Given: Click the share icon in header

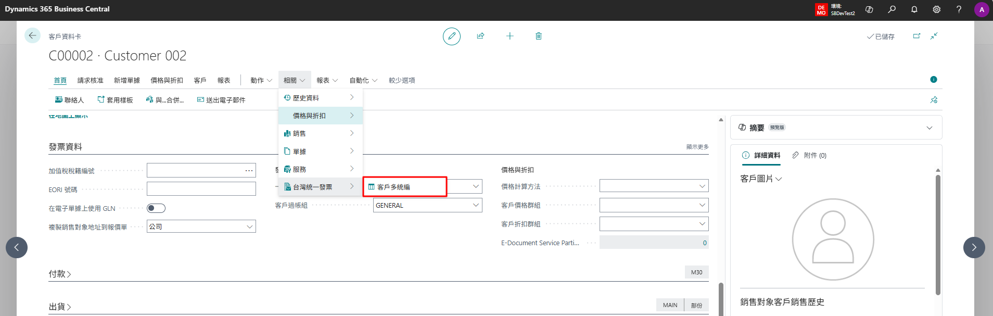Looking at the screenshot, I should pos(480,36).
